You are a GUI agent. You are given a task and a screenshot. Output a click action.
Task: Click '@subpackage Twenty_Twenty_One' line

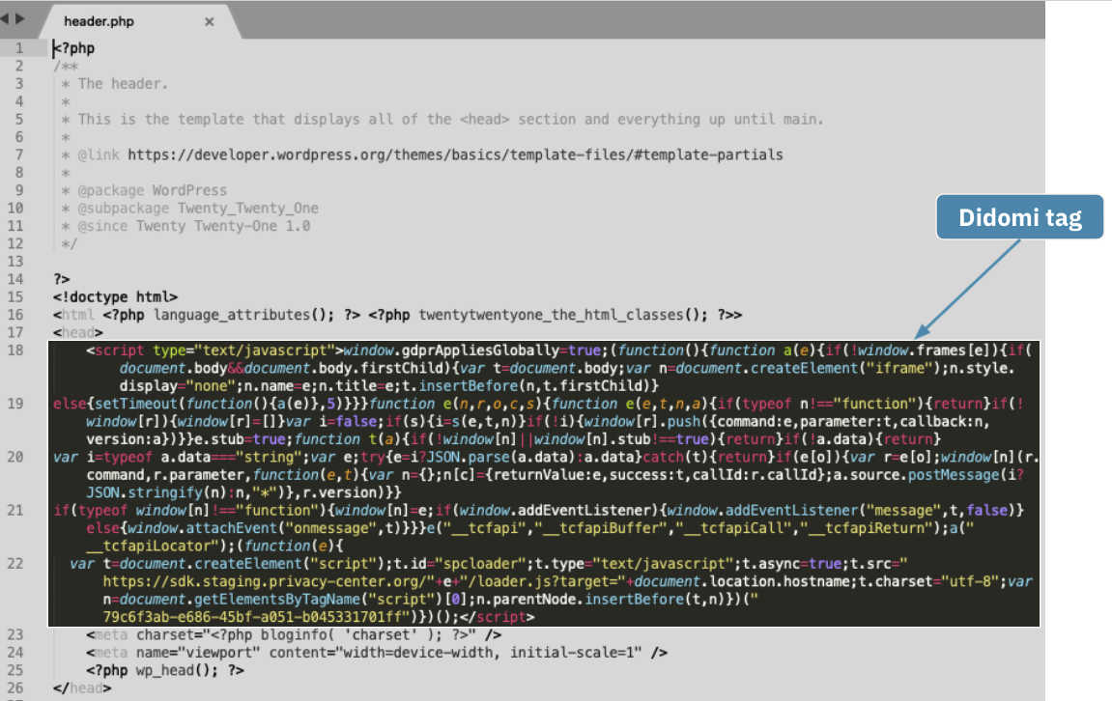point(190,209)
